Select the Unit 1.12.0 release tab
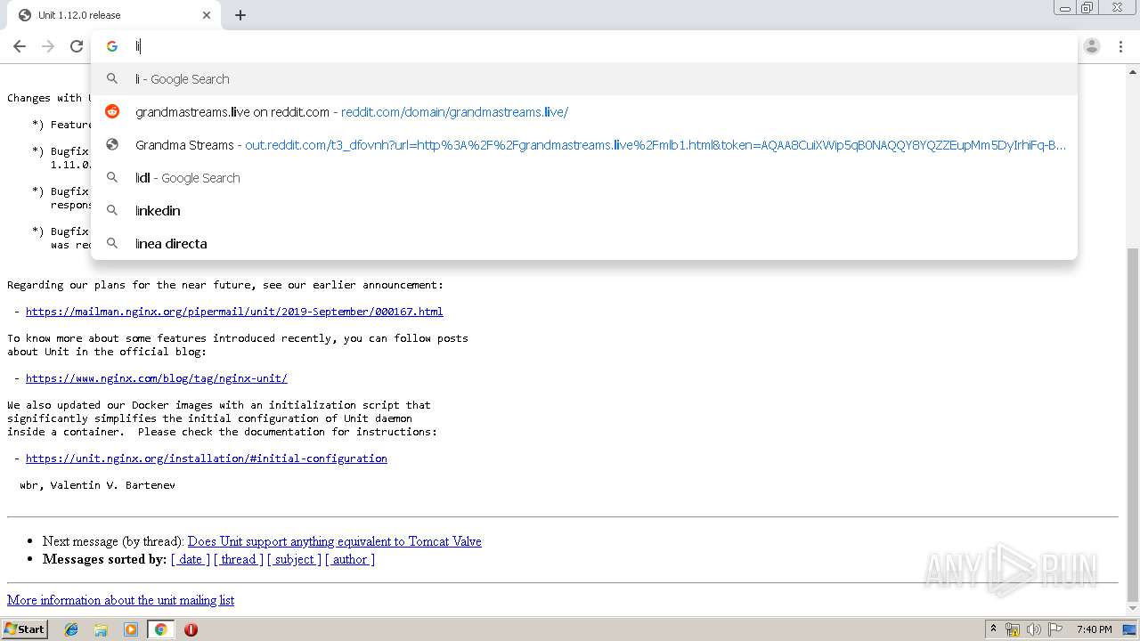Image resolution: width=1140 pixels, height=641 pixels. coord(114,15)
